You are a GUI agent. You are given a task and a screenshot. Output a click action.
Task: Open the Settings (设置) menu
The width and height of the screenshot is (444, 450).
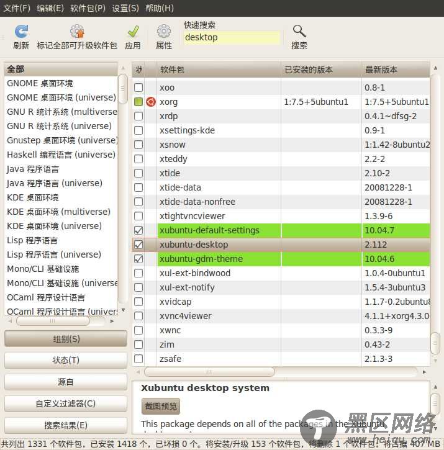click(x=125, y=8)
